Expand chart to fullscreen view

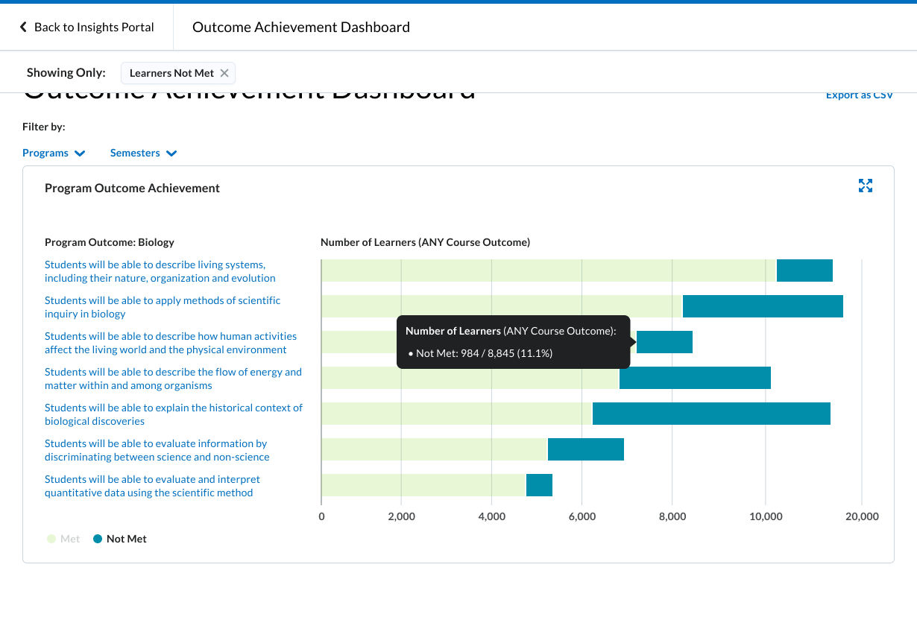coord(865,186)
